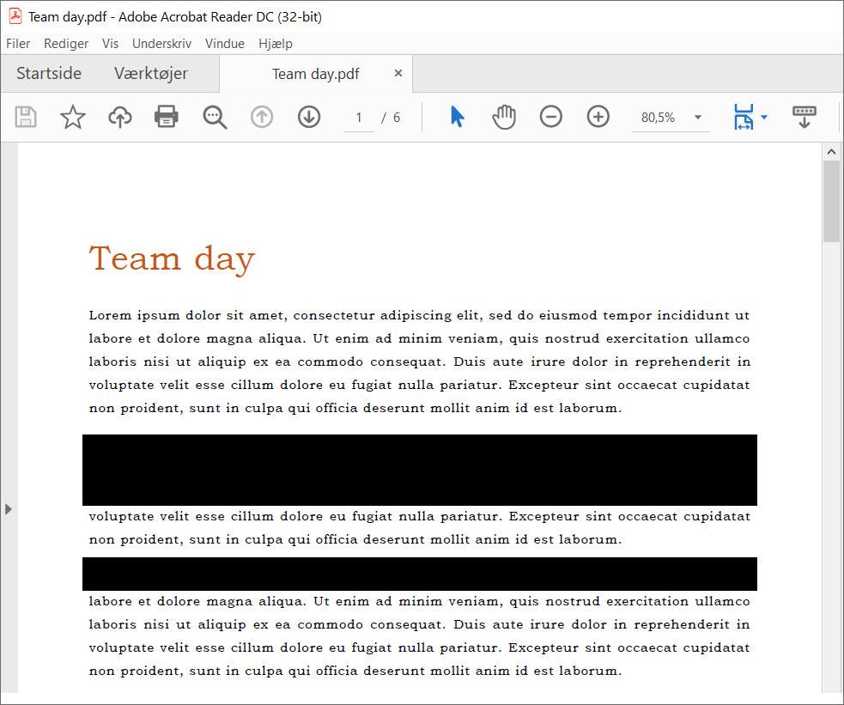Click the Save file icon
844x705 pixels.
coord(26,117)
